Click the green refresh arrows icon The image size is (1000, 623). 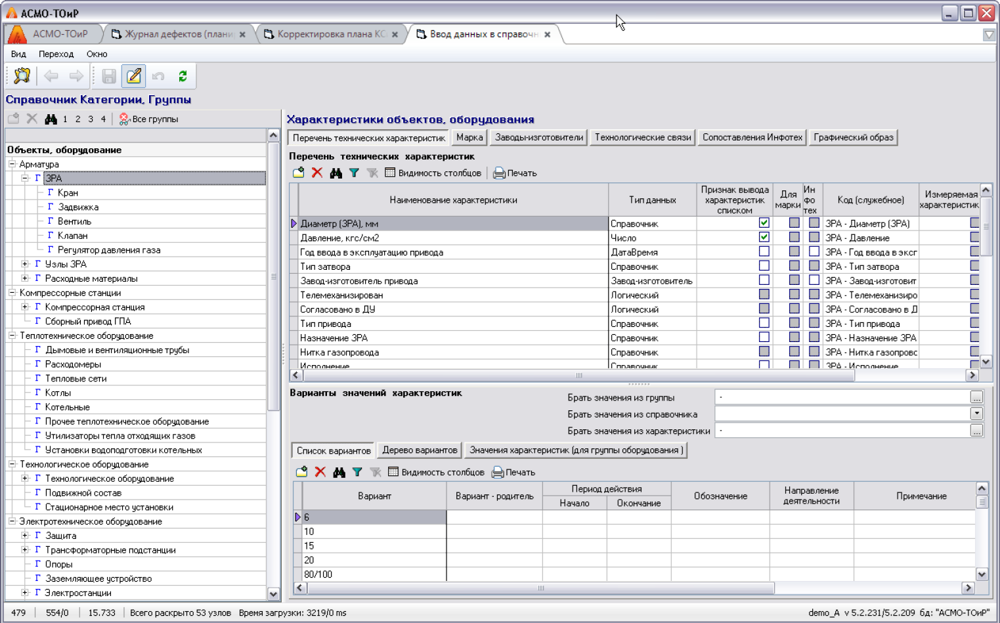point(183,76)
